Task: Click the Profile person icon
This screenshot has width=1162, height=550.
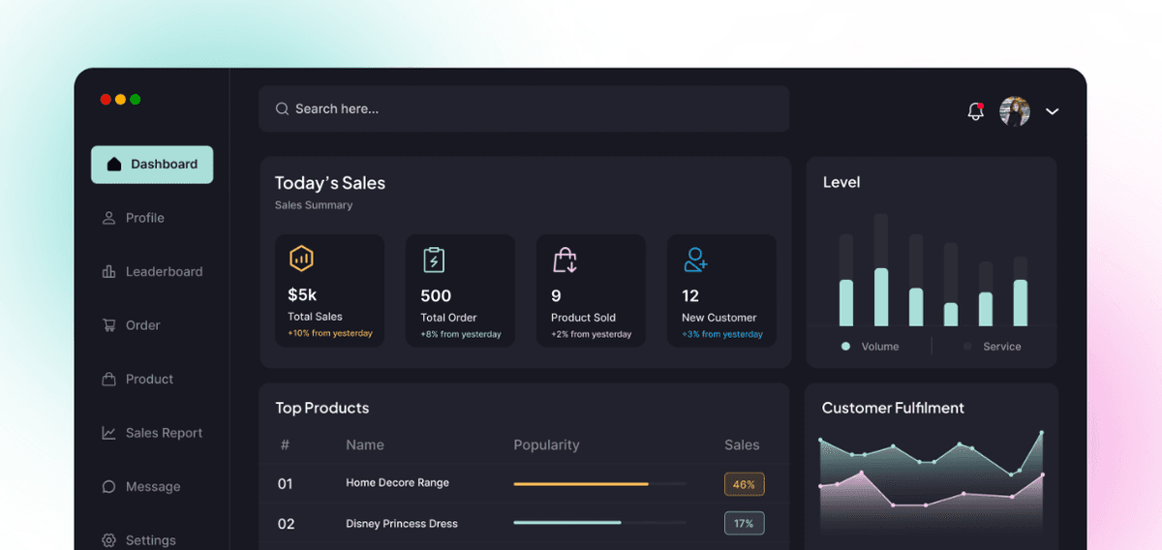Action: (109, 218)
